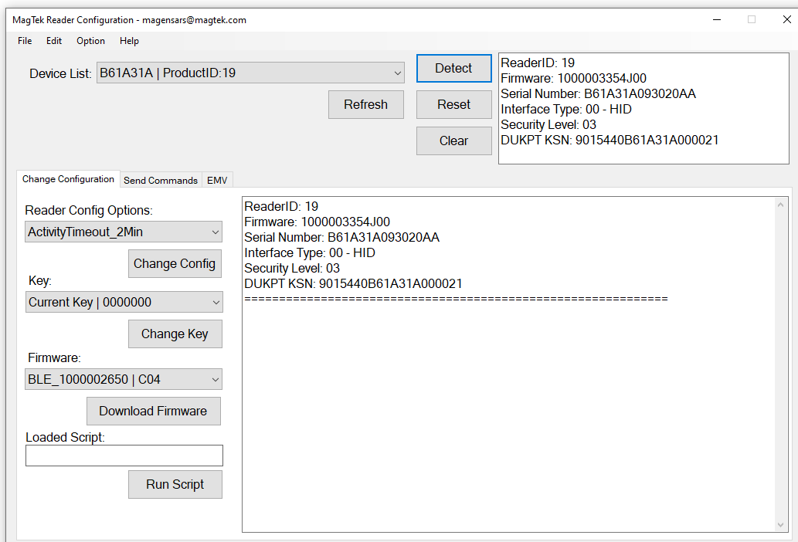Start firmware update via Download Firmware button

pos(153,411)
